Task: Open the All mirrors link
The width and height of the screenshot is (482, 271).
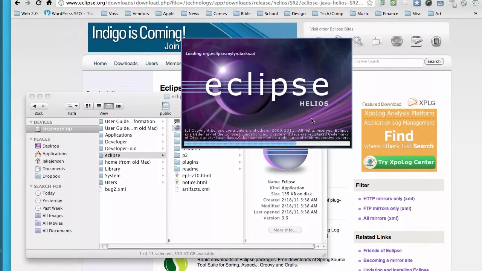Action: tap(375, 218)
